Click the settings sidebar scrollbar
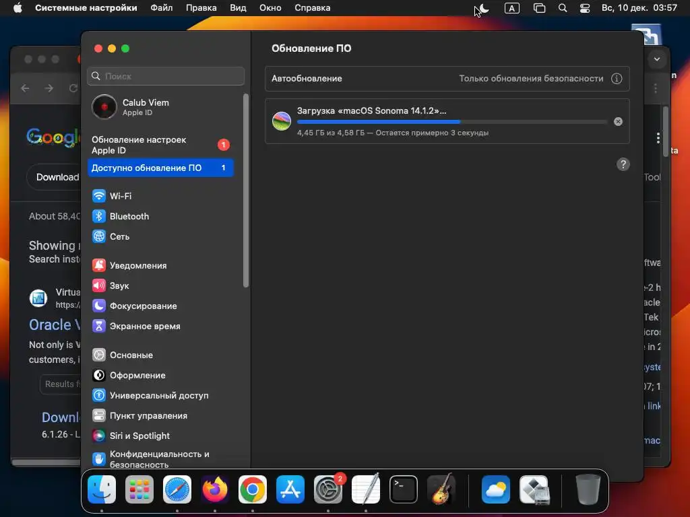The height and width of the screenshot is (517, 690). (245, 191)
